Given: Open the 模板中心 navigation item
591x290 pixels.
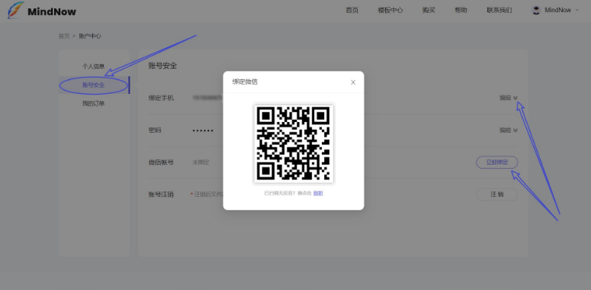Looking at the screenshot, I should click(390, 10).
